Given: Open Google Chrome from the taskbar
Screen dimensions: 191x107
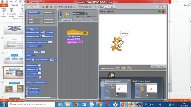Looking at the screenshot, I should pos(100,104).
